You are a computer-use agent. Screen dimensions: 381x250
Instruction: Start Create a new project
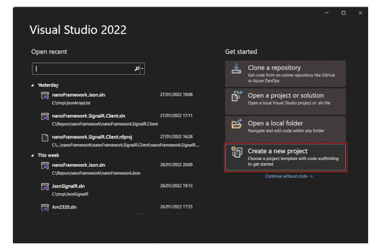(285, 157)
